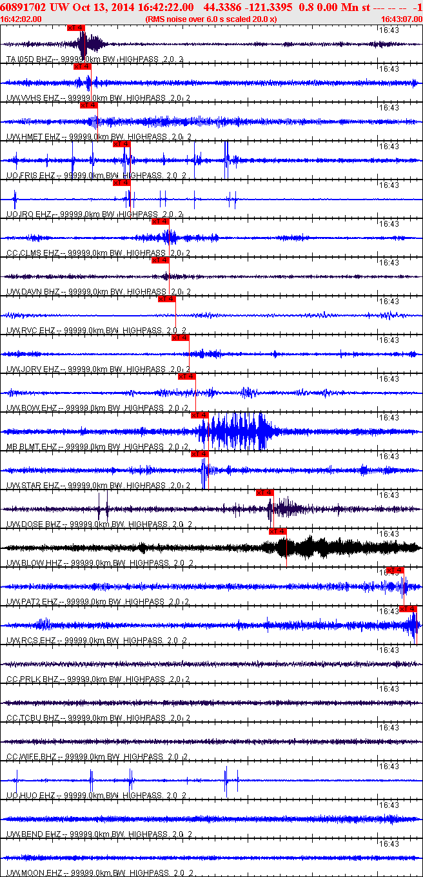The width and height of the screenshot is (423, 877).
Task: Select the red pick marker on TA.I05D trace
Action: [x=75, y=28]
